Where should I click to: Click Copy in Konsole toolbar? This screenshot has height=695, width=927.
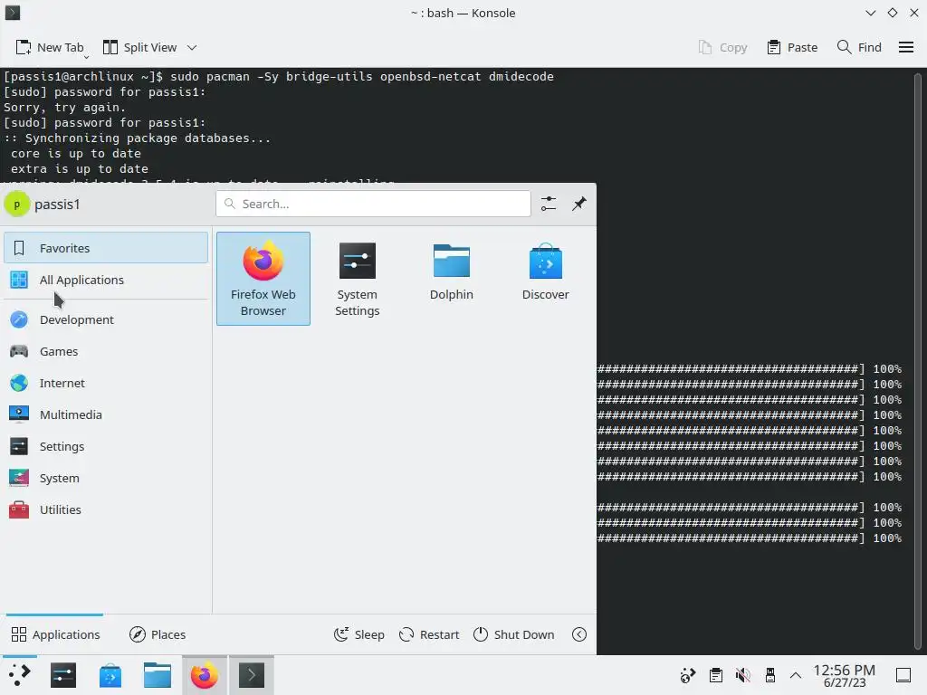(x=722, y=47)
